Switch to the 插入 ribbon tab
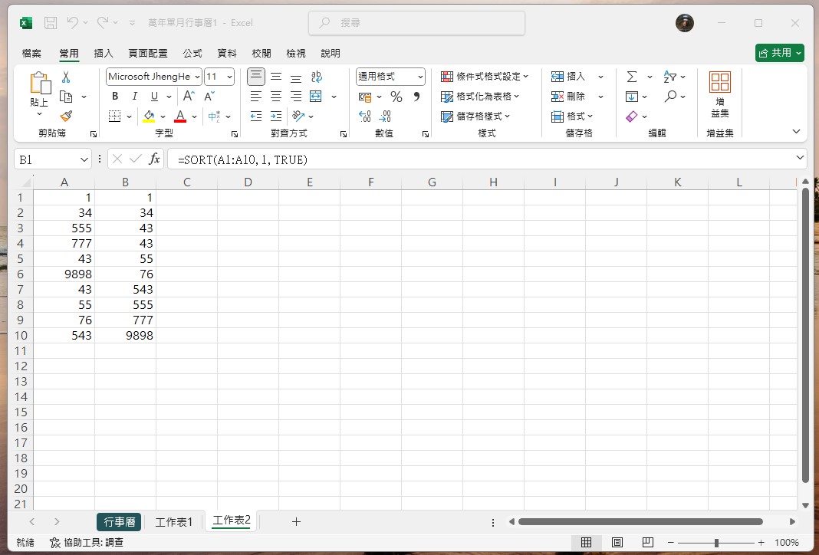This screenshot has height=555, width=819. click(x=104, y=53)
